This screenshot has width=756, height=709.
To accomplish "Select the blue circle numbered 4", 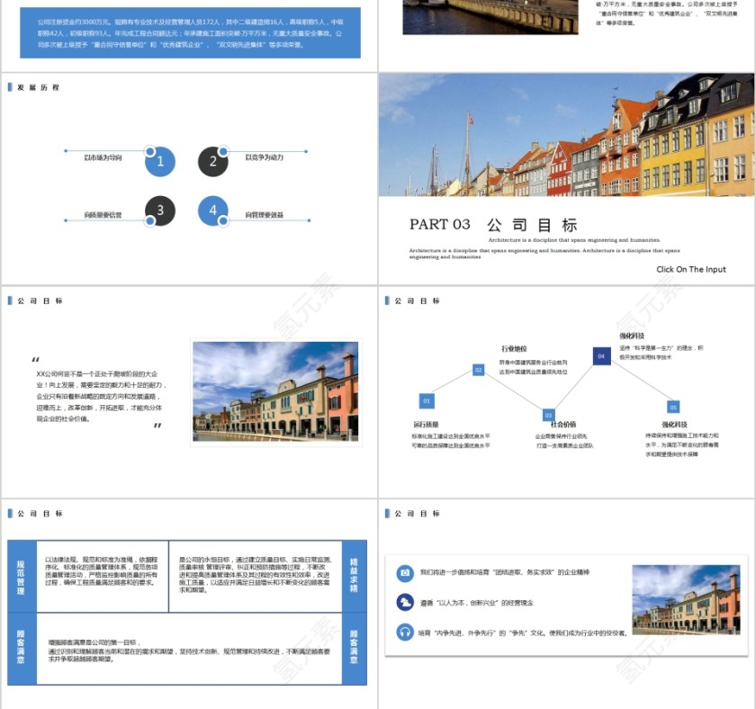I will pyautogui.click(x=213, y=211).
